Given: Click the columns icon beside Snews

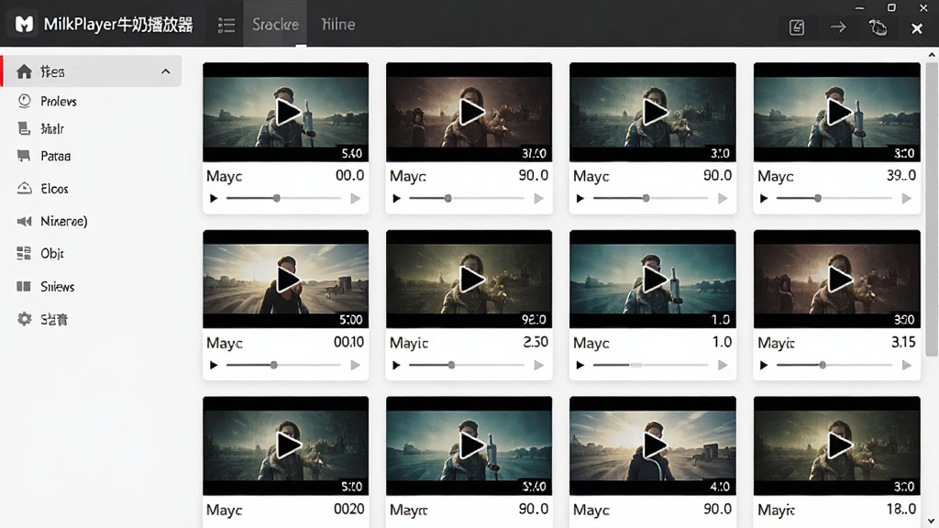Looking at the screenshot, I should (24, 287).
